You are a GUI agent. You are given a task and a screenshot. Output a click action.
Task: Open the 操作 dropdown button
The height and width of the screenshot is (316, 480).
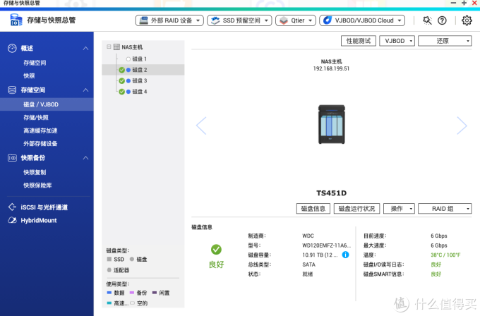coord(400,209)
